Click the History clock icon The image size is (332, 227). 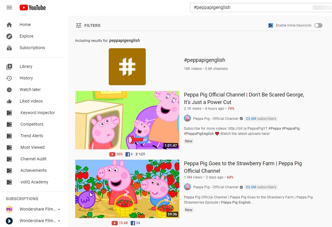pyautogui.click(x=9, y=78)
